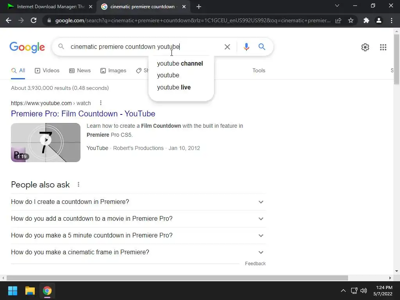Expand 5 minute countdown question
Viewport: 400px width, 300px height.
[x=138, y=236]
